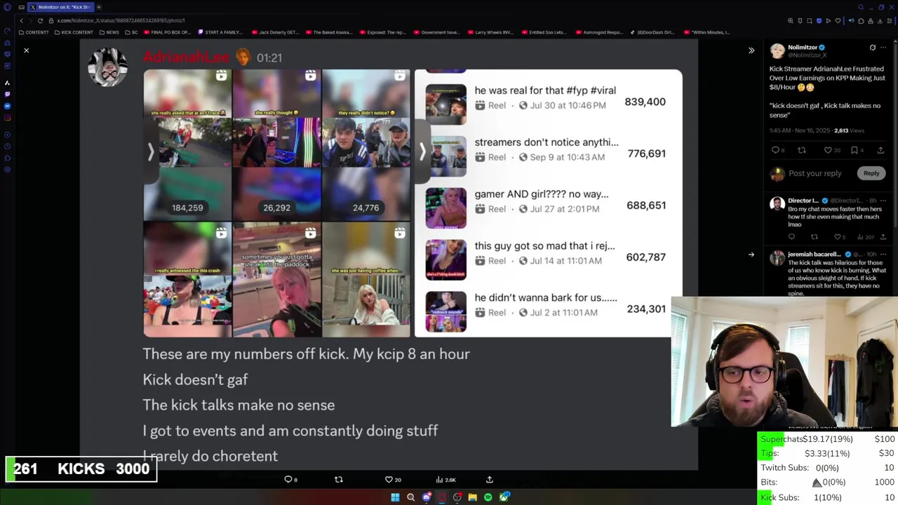The image size is (898, 505).
Task: Open START A FAMILY Twitch bookmark
Action: (220, 32)
